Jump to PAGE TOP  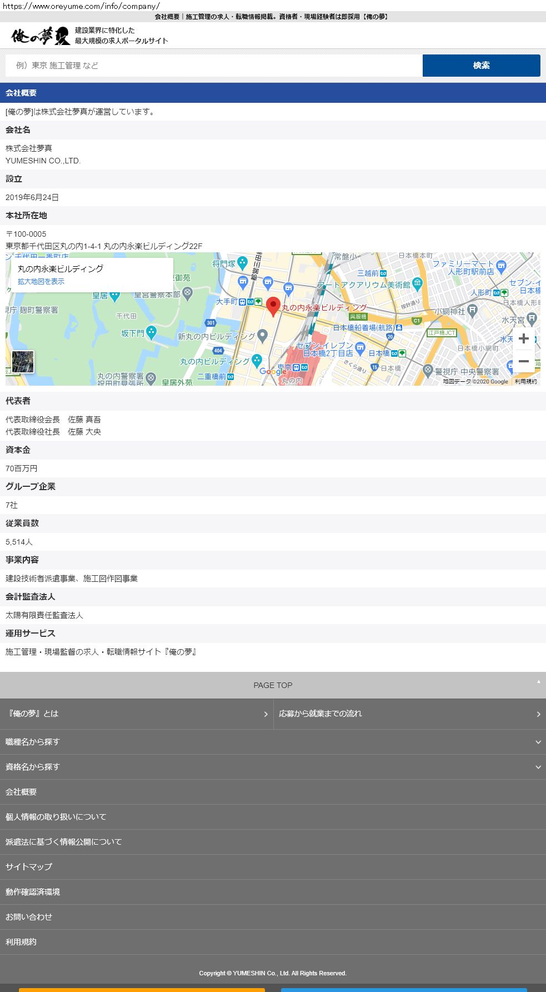pos(273,685)
